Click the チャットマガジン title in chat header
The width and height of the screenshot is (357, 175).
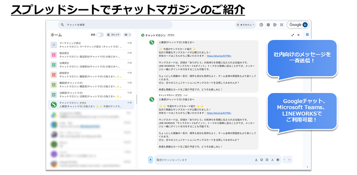click(x=156, y=35)
